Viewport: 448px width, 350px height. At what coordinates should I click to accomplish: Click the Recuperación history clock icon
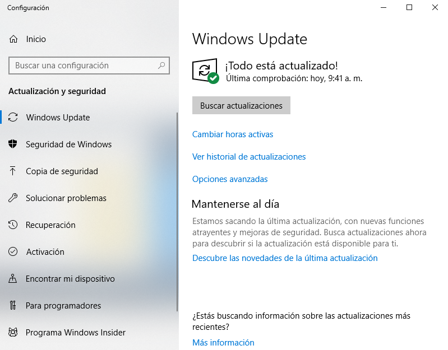(13, 225)
